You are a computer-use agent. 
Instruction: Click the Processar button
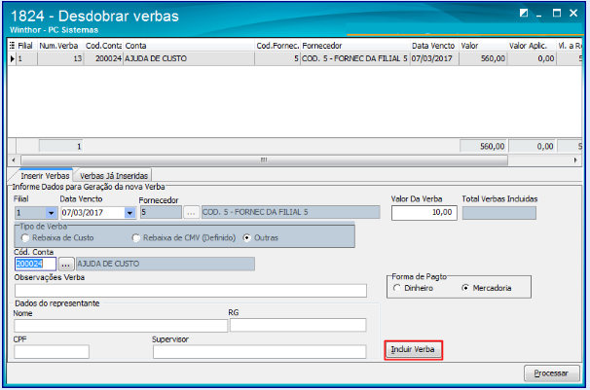click(x=551, y=373)
